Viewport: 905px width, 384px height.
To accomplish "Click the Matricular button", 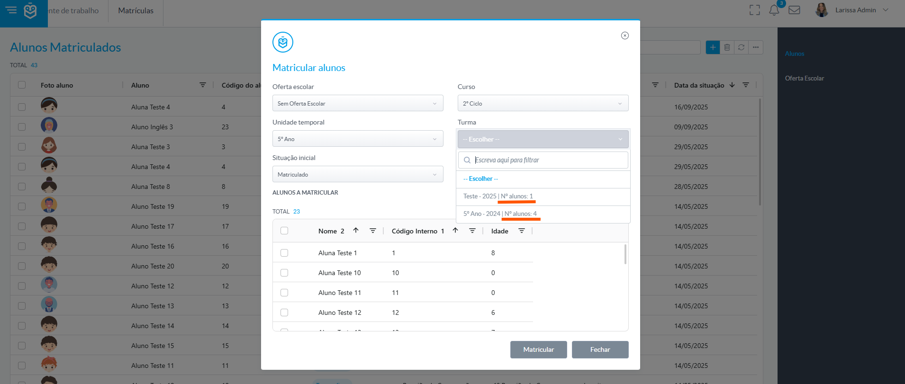I will [x=539, y=349].
